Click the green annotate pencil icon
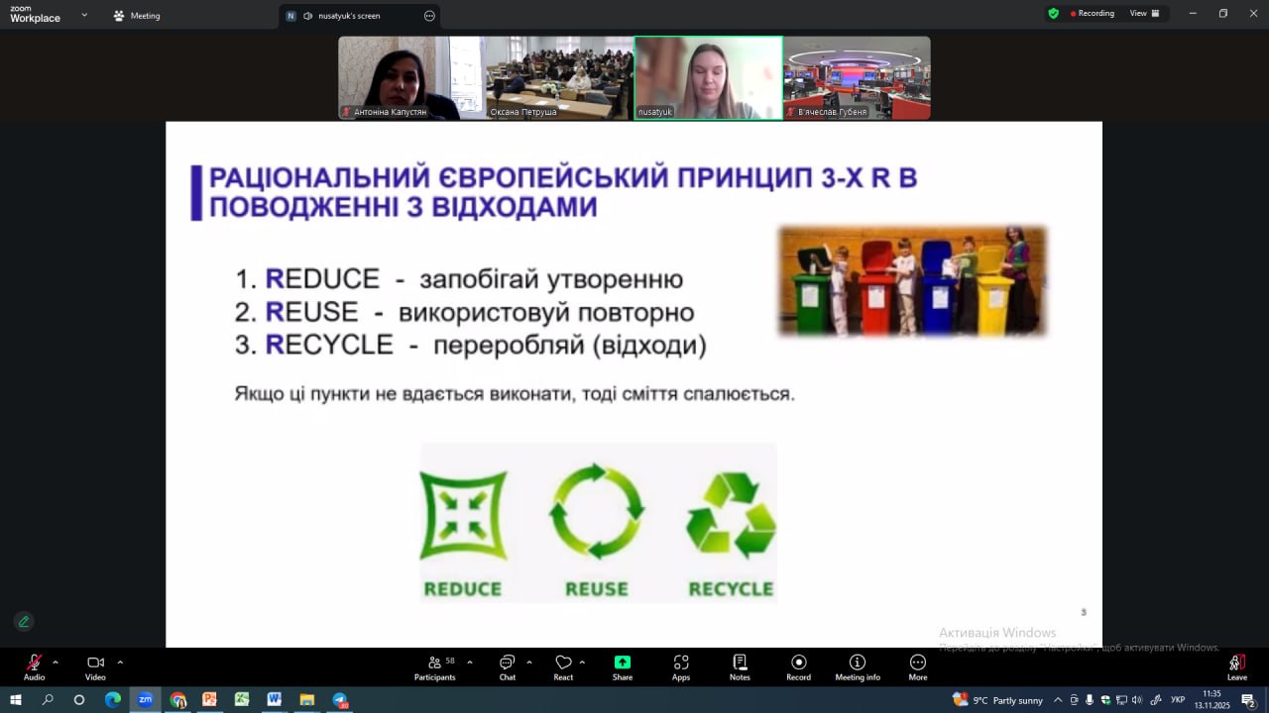 pos(24,622)
